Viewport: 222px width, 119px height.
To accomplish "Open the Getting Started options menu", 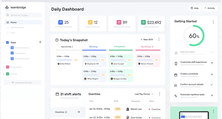I will coord(213,22).
